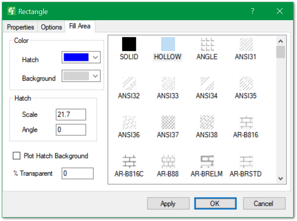Click into the Scale input field

pos(71,115)
